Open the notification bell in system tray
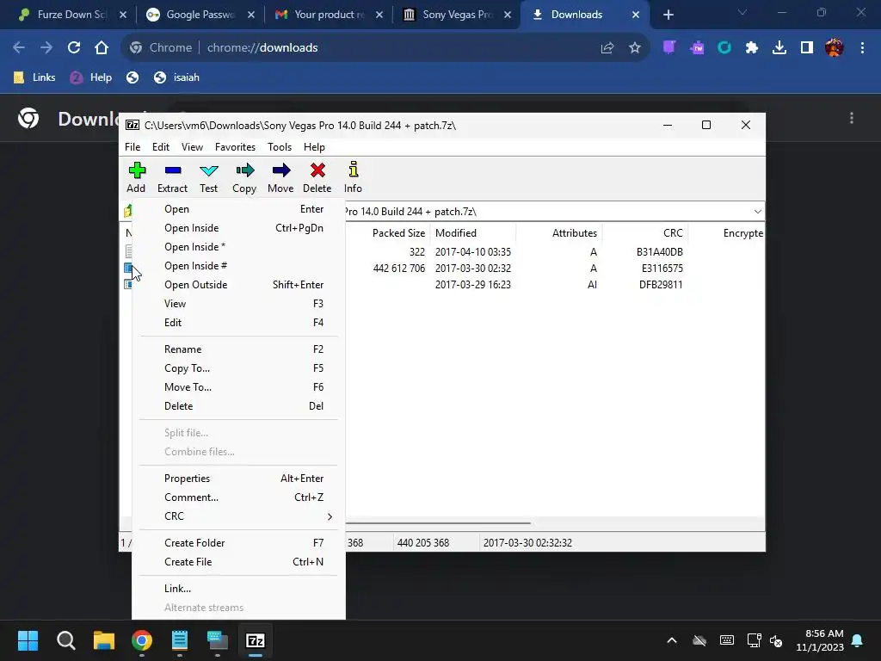Image resolution: width=881 pixels, height=661 pixels. click(858, 640)
